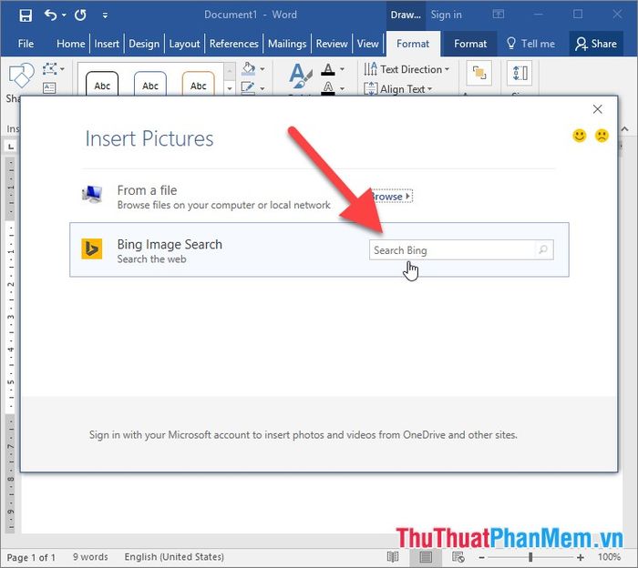Viewport: 638px width, 568px height.
Task: Click the Tell me lightbulb box
Action: (530, 44)
